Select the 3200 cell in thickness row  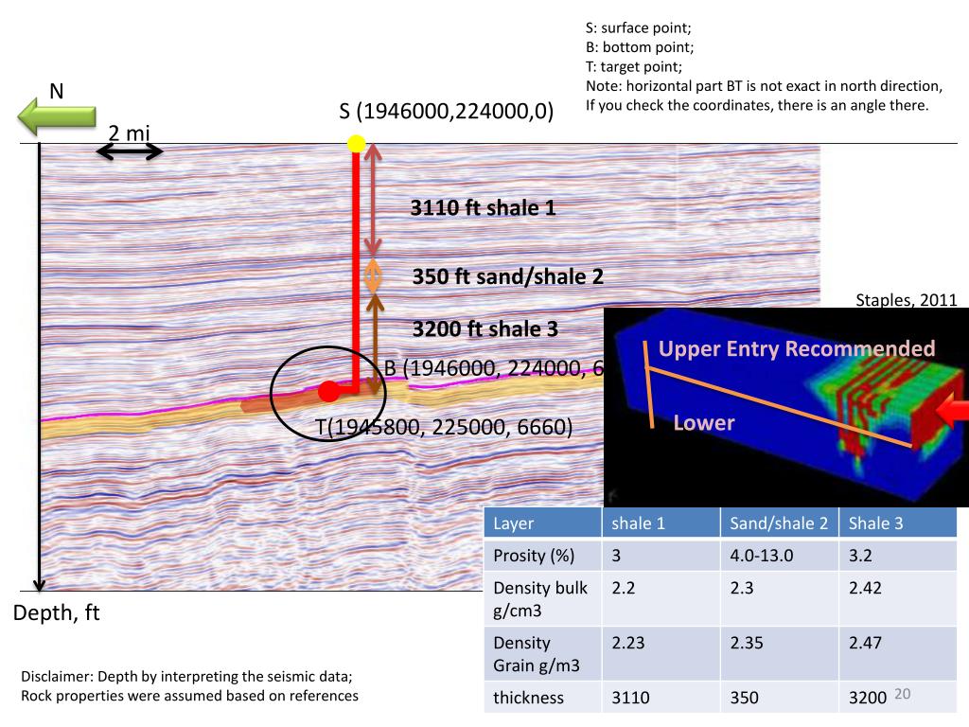[898, 698]
